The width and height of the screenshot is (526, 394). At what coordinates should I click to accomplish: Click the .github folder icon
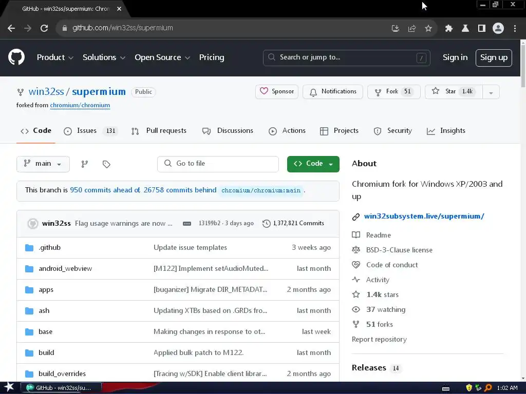coord(29,248)
